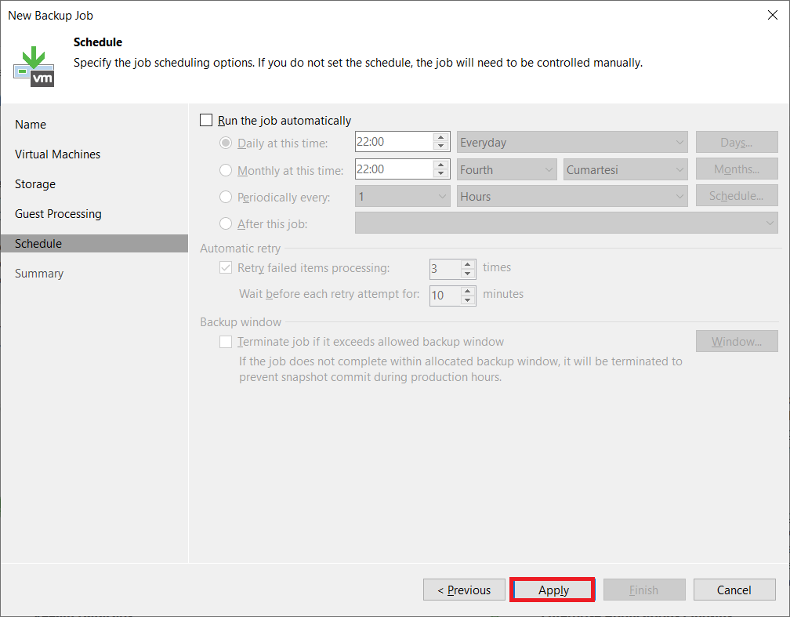The image size is (790, 617).
Task: Choose Periodically every radio button
Action: [226, 198]
